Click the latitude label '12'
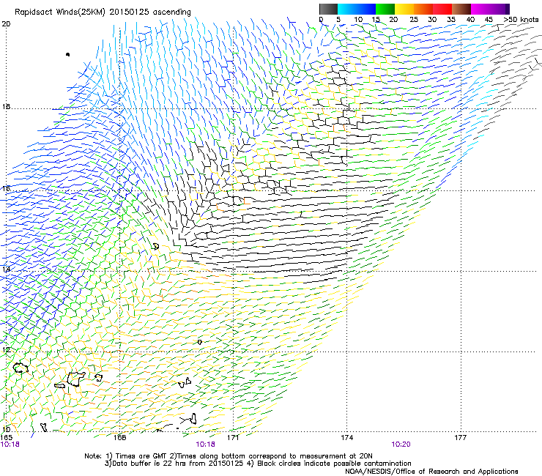This screenshot has height=476, width=542. (x=6, y=350)
